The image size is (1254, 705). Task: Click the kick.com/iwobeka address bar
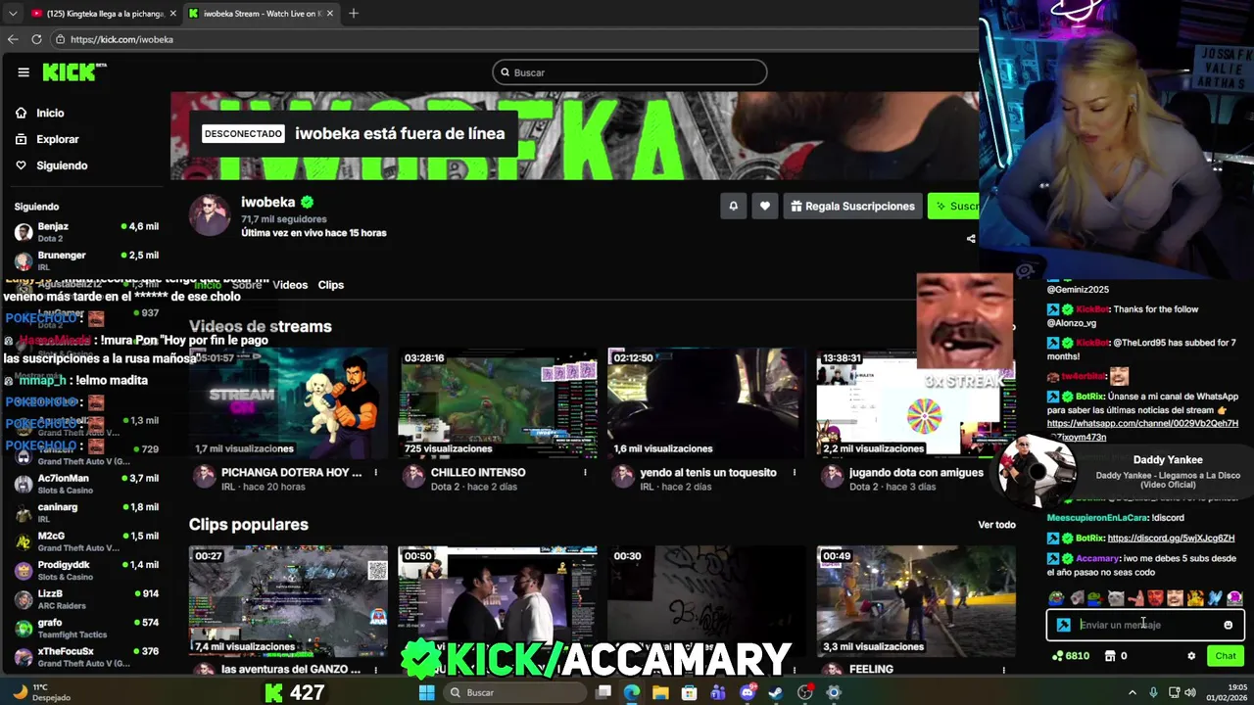tap(514, 39)
